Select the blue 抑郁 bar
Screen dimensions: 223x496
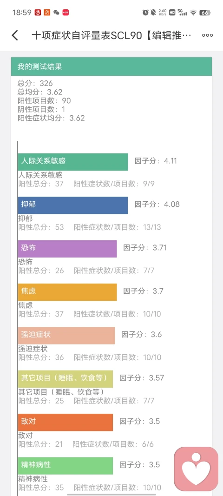(73, 205)
